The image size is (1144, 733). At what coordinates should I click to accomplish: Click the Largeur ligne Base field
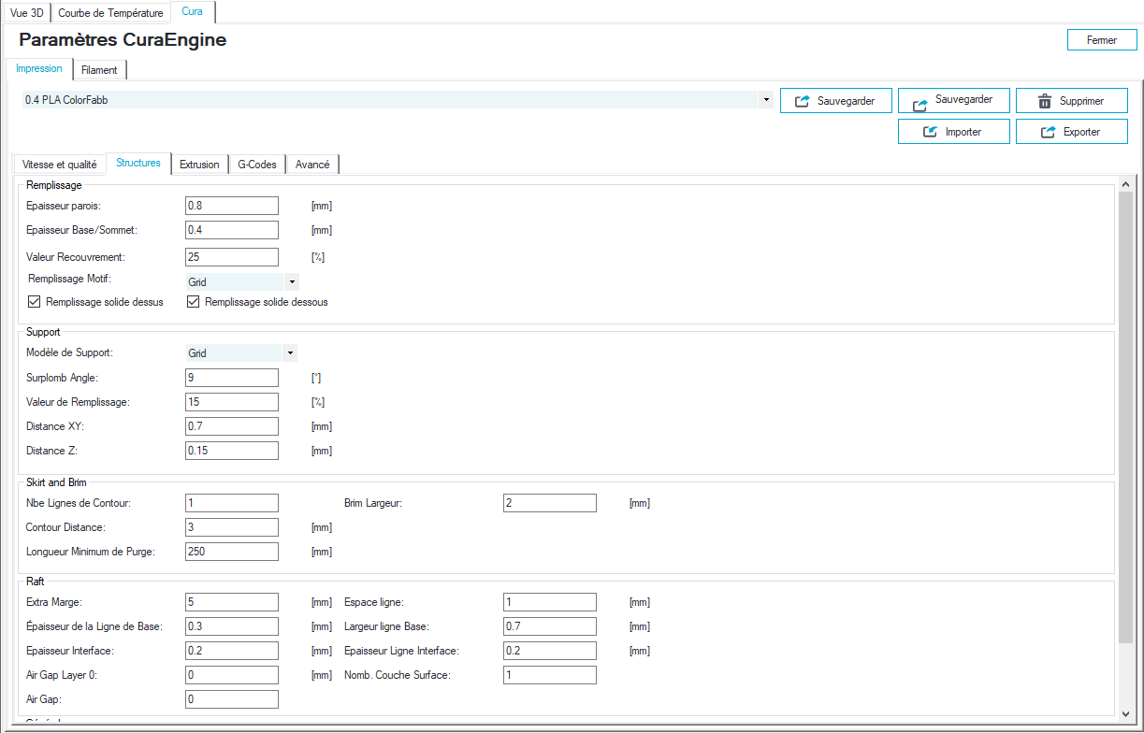coord(550,626)
